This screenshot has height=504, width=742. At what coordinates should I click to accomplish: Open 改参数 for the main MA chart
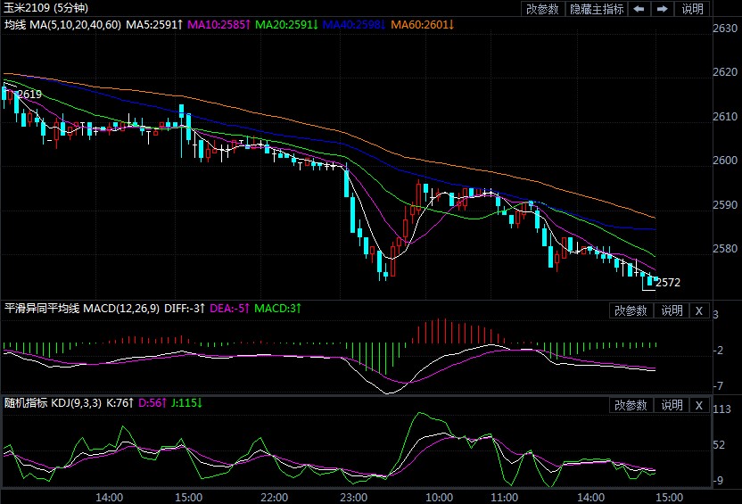click(x=542, y=9)
